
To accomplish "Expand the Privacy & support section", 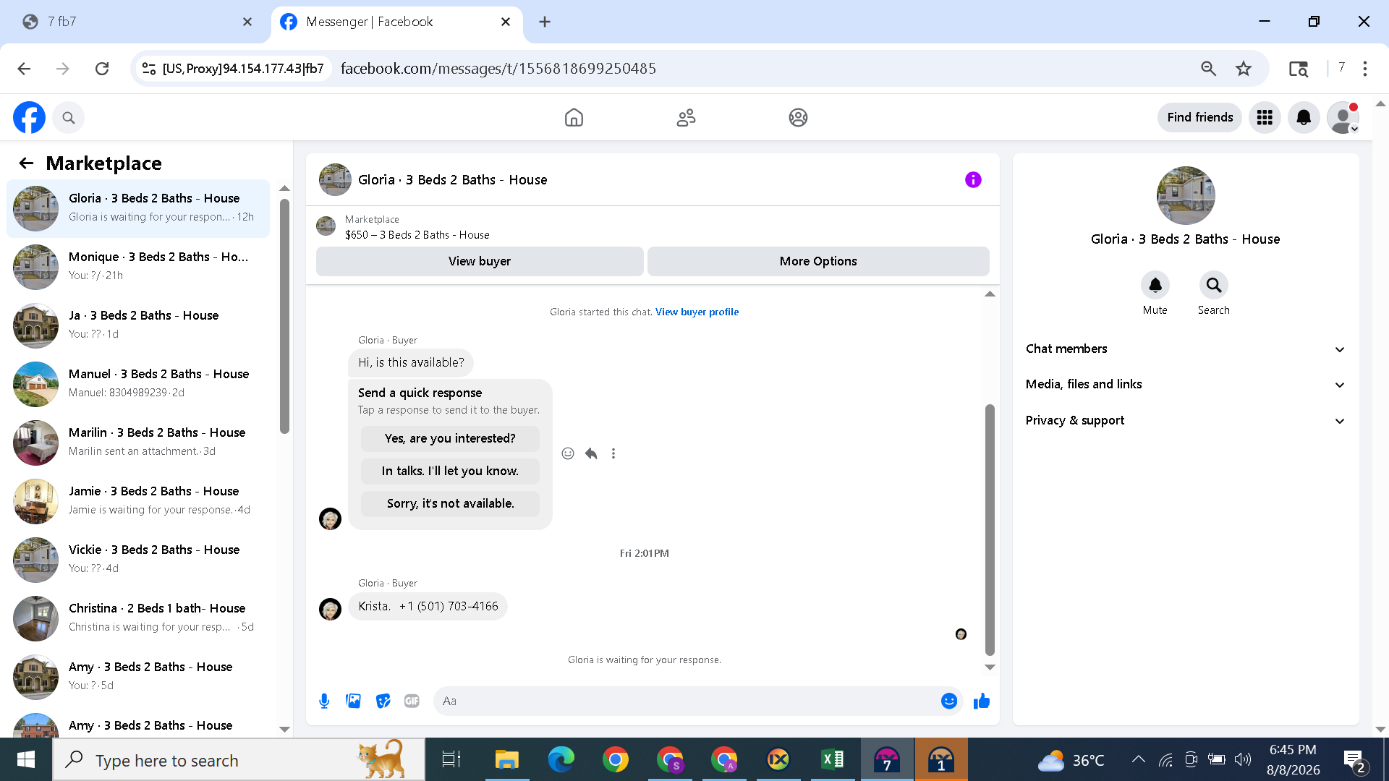I will [1185, 420].
